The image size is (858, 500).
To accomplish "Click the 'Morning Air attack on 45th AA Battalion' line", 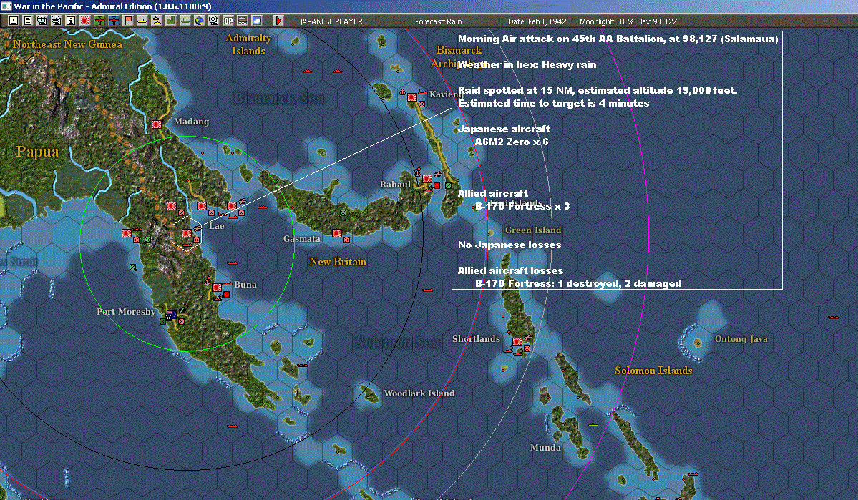I will coord(618,39).
